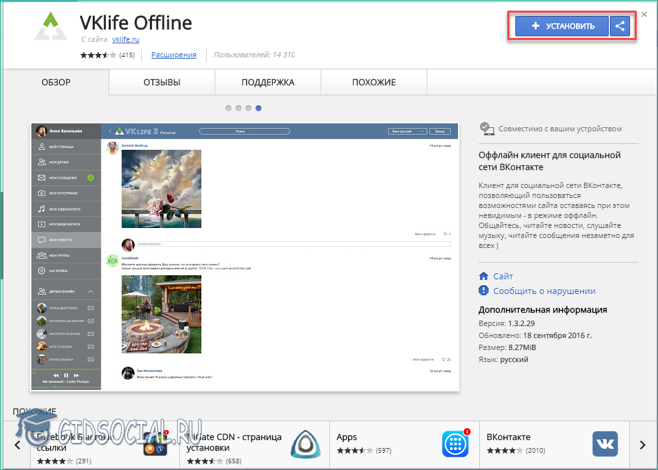Click the CDN extension hexagon icon

(x=305, y=443)
